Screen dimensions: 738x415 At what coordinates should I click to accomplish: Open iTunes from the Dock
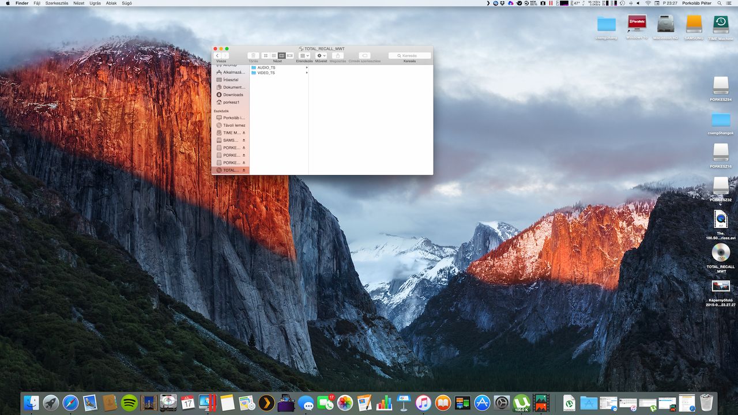coord(423,402)
